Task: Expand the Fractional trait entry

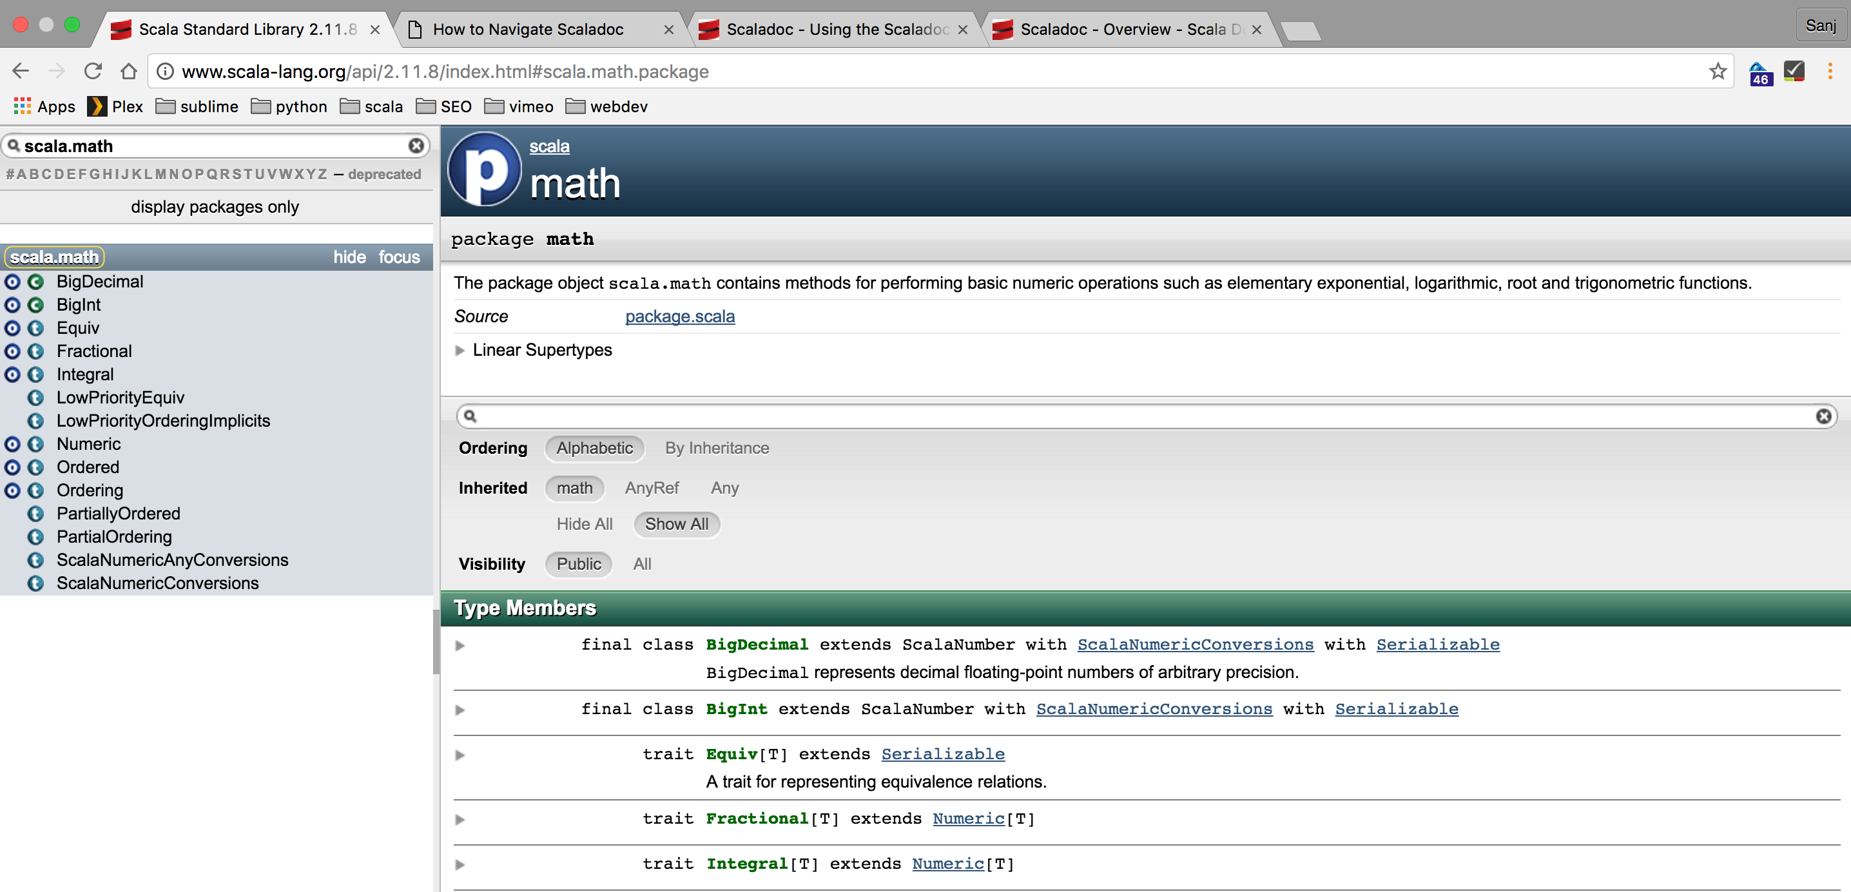Action: 460,819
